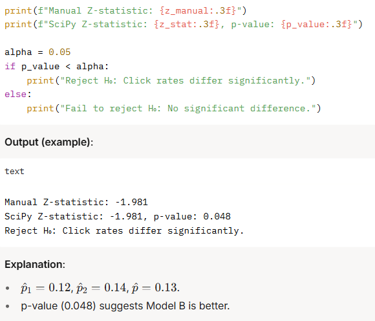Click the 'Manual Z-statistic: -1.981' output line
Image resolution: width=375 pixels, height=321 pixels.
tap(76, 203)
